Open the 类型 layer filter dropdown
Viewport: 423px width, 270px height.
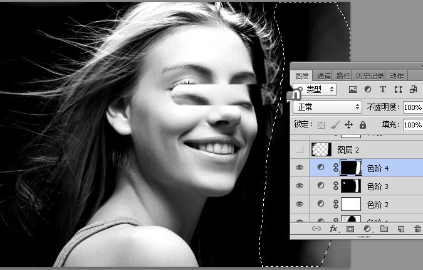pos(315,90)
